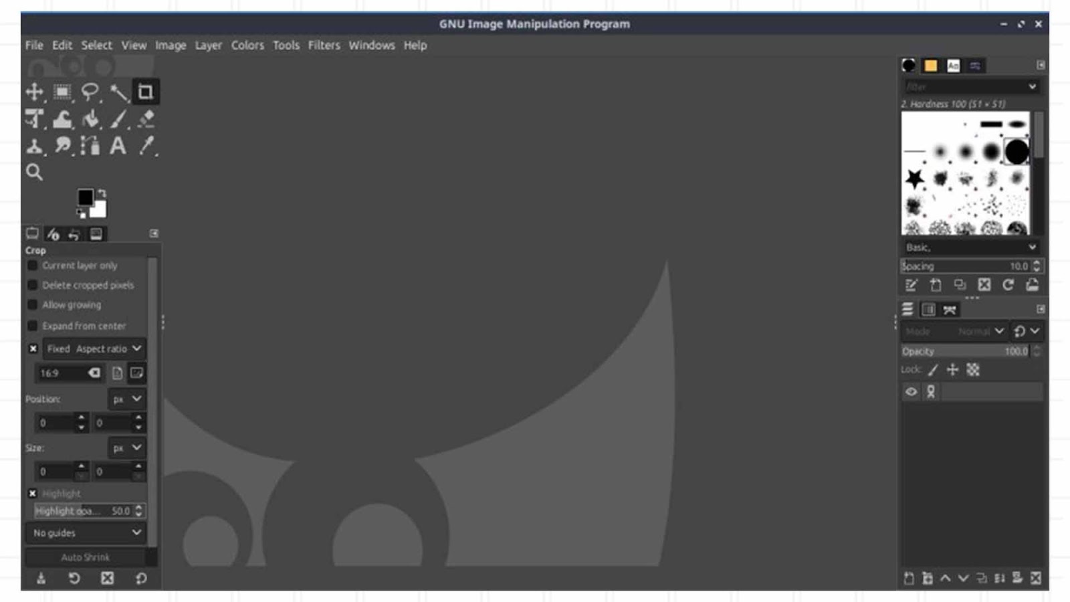Screen dimensions: 1070x602
Task: Enable Delete cropped pixels checkbox
Action: 32,285
